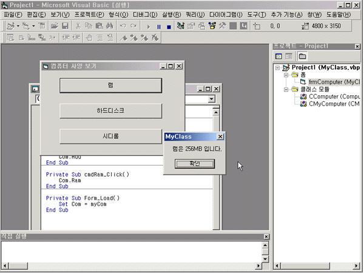Click the Break pause button

[x=159, y=27]
